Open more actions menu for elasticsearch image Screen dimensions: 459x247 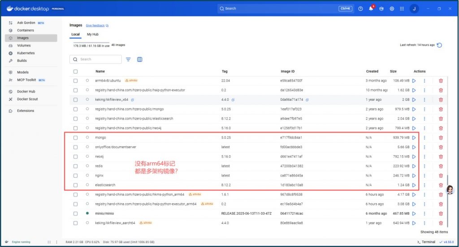424,185
